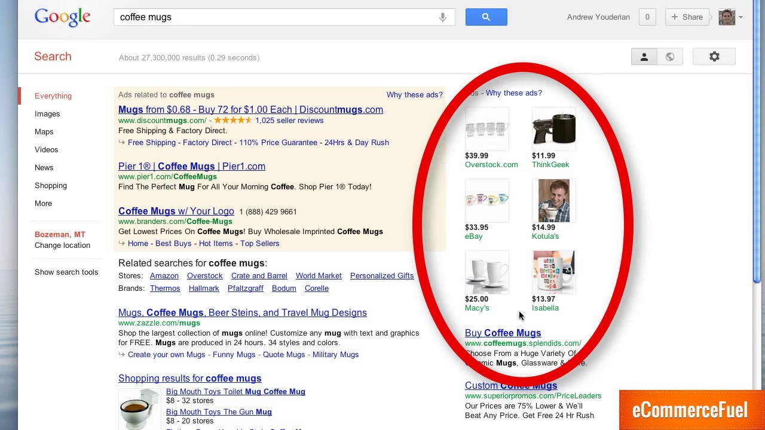The image size is (765, 430).
Task: Click the blue search magnifier button
Action: [x=486, y=17]
